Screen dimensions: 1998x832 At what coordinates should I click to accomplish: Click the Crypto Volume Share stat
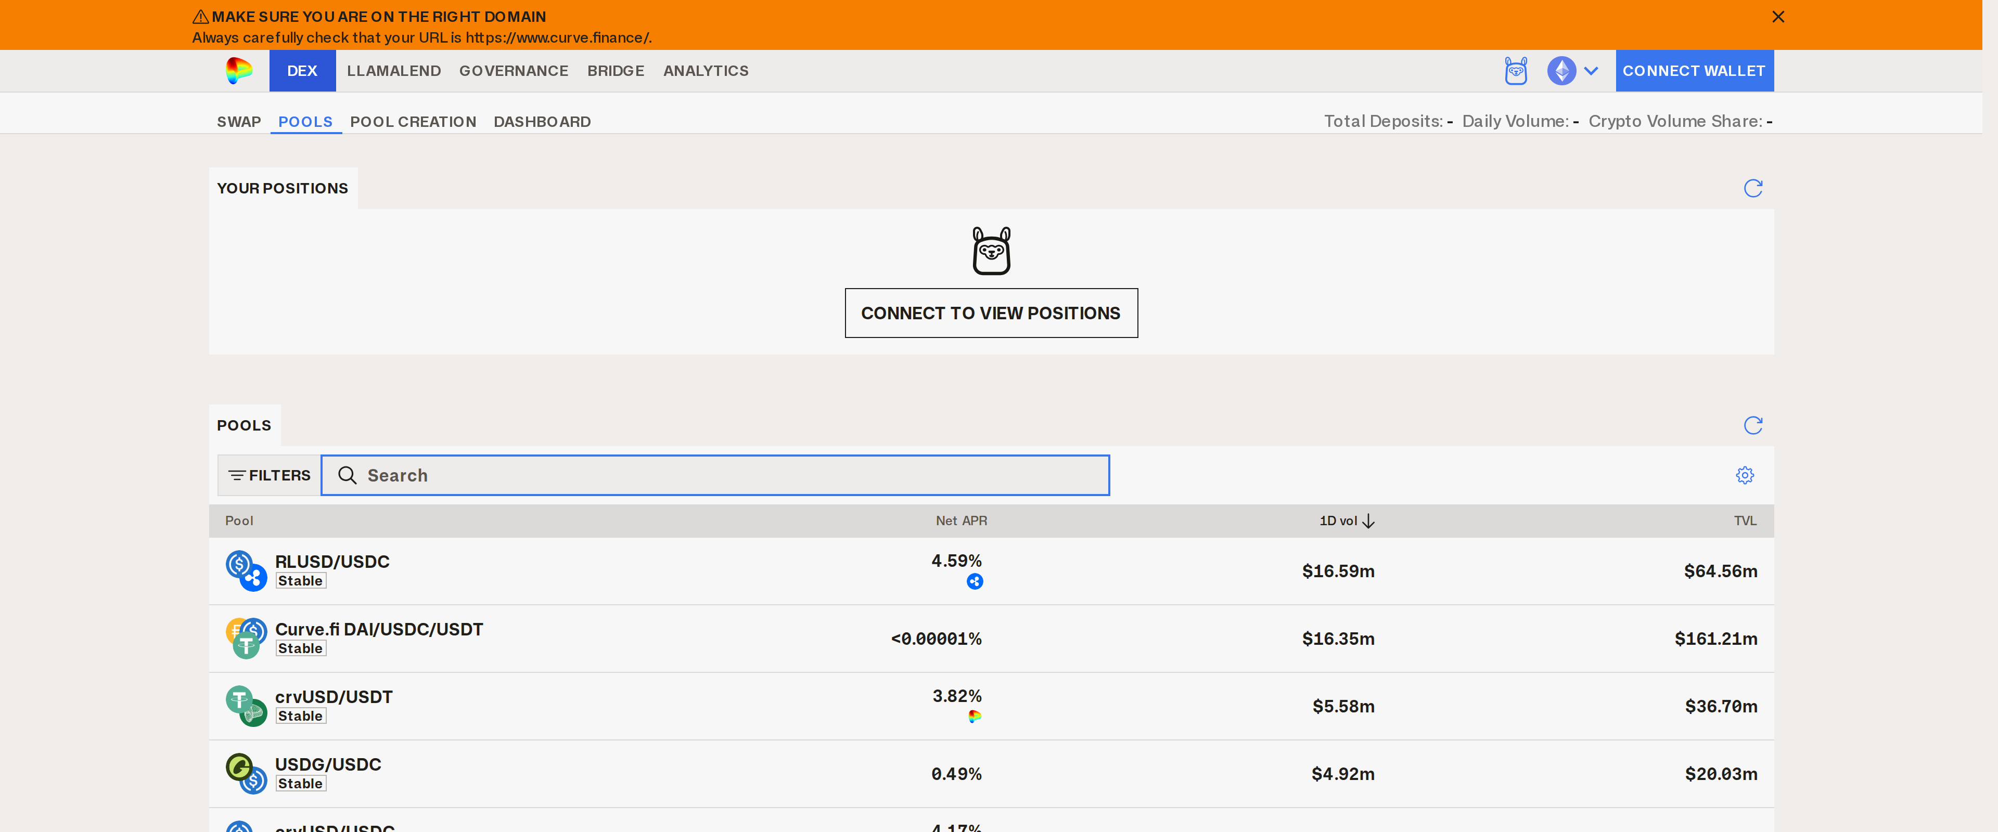1680,121
